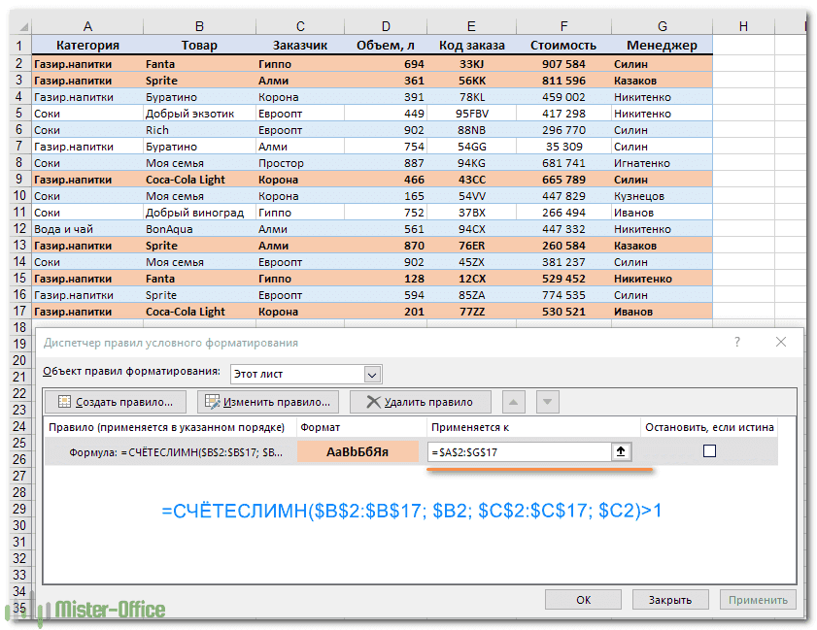Select the AaBbБбЯя format preview swatch
Image resolution: width=817 pixels, height=630 pixels.
point(357,451)
